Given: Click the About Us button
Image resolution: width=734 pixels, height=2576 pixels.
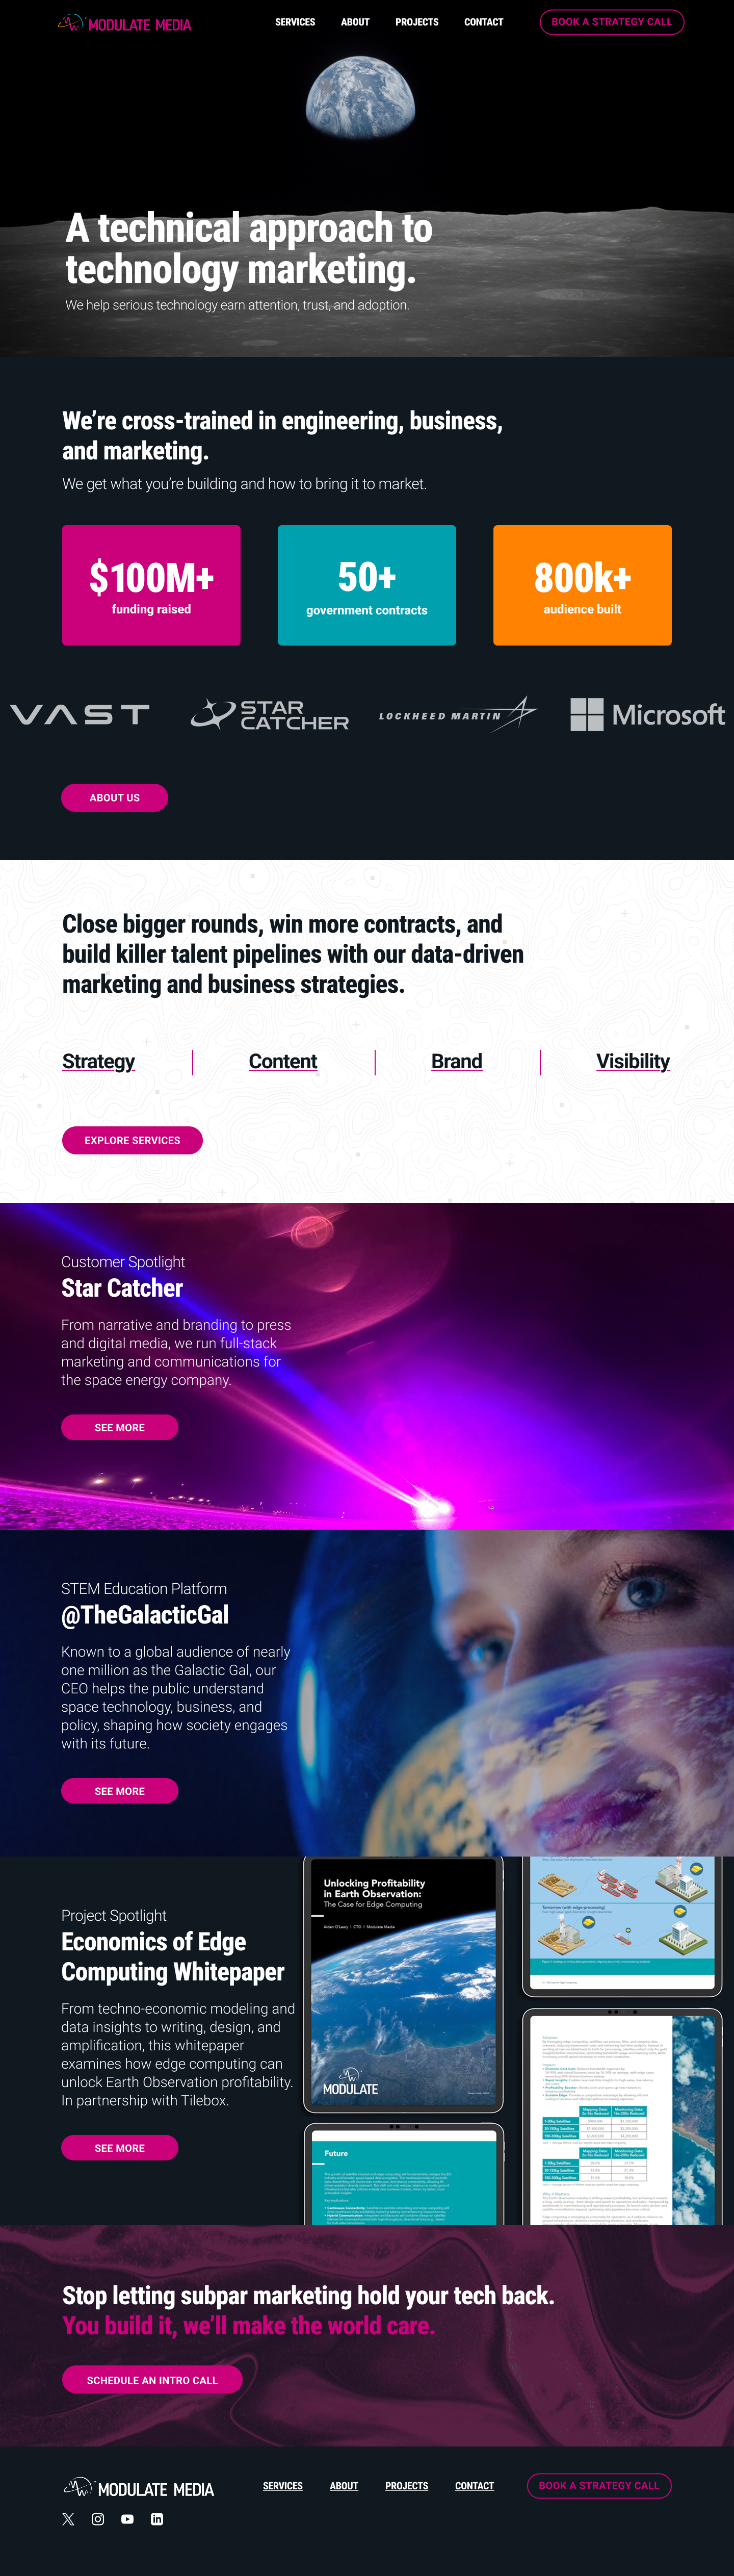Looking at the screenshot, I should click(x=114, y=797).
